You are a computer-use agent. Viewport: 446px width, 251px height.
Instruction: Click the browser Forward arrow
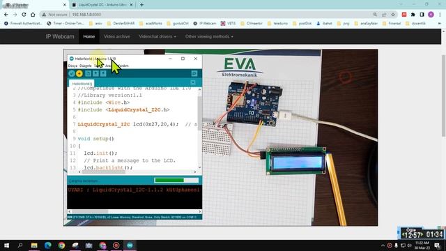[15, 15]
